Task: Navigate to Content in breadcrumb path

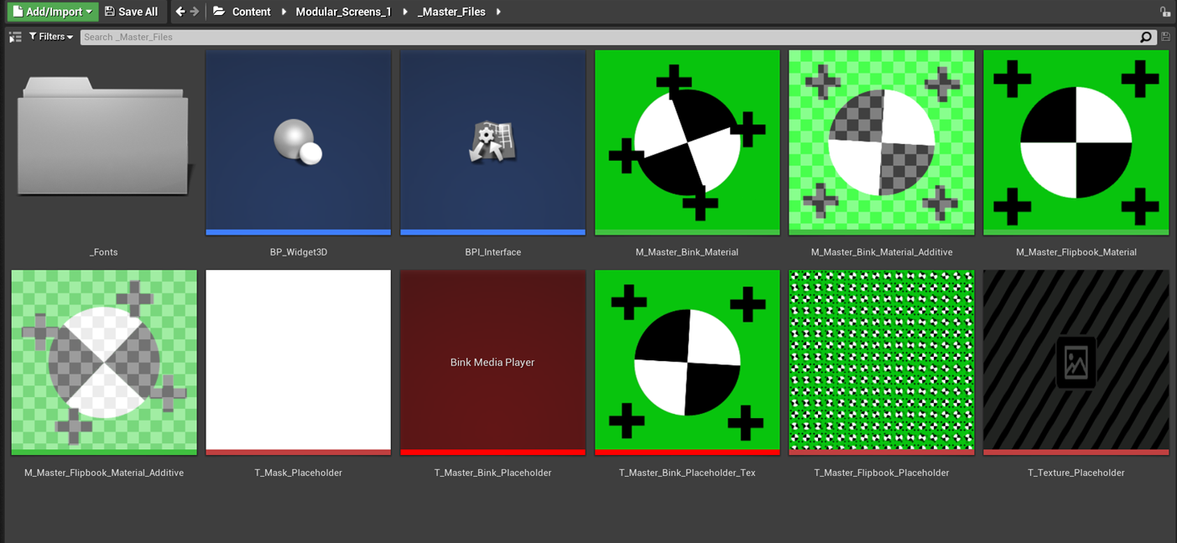Action: [251, 12]
